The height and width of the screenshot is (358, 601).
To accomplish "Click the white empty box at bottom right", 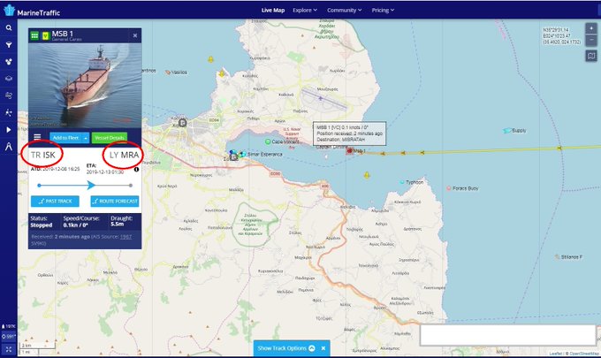I will pyautogui.click(x=508, y=335).
